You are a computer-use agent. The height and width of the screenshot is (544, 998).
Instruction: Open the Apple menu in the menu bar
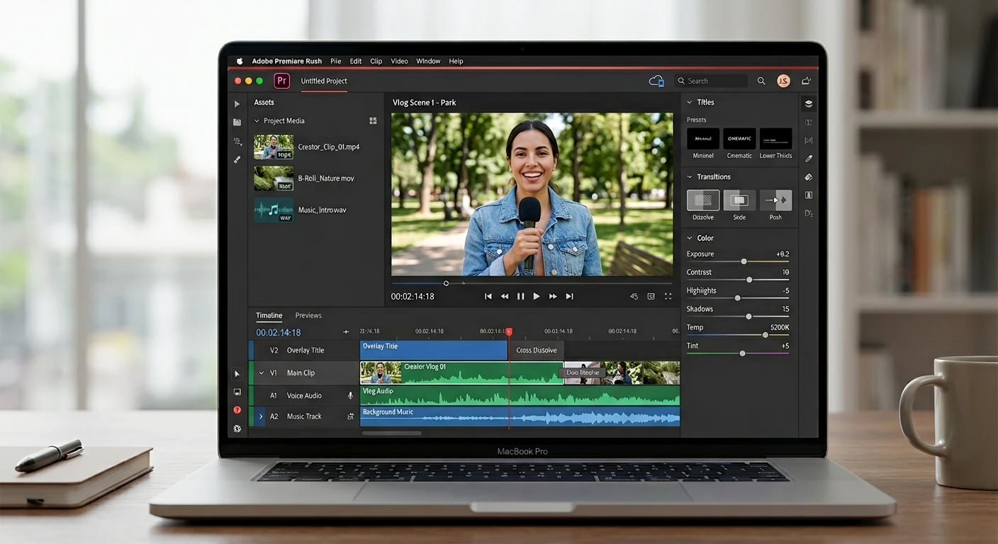(x=240, y=62)
